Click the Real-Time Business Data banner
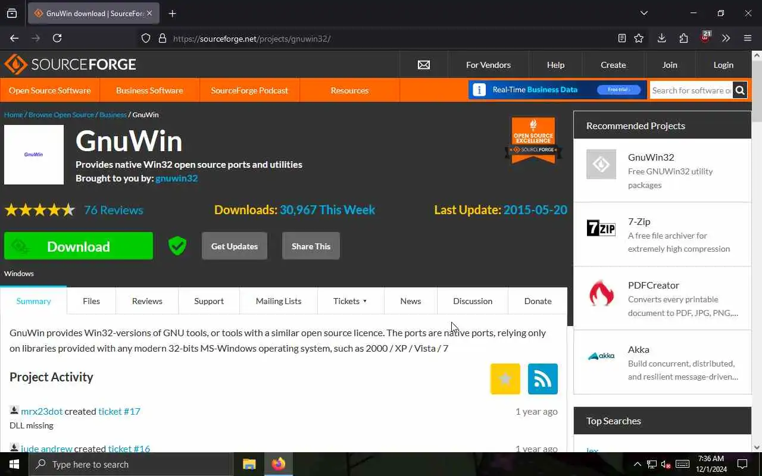This screenshot has height=476, width=762. pyautogui.click(x=557, y=90)
